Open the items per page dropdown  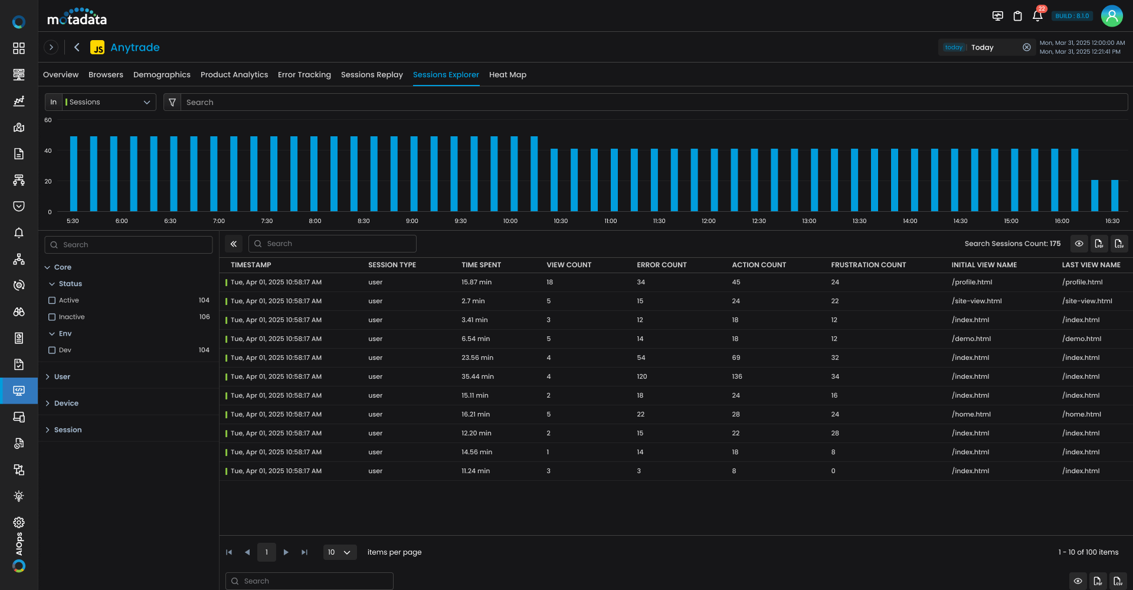pos(339,552)
